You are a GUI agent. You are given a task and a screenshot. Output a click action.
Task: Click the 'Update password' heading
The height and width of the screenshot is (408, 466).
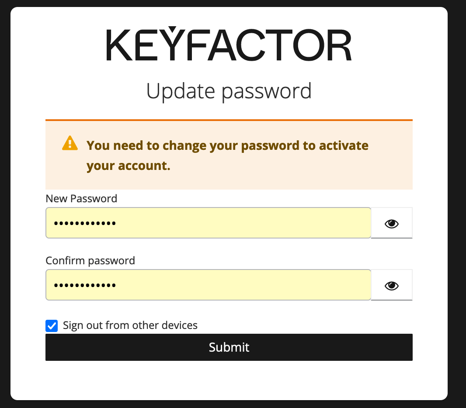[x=229, y=91]
